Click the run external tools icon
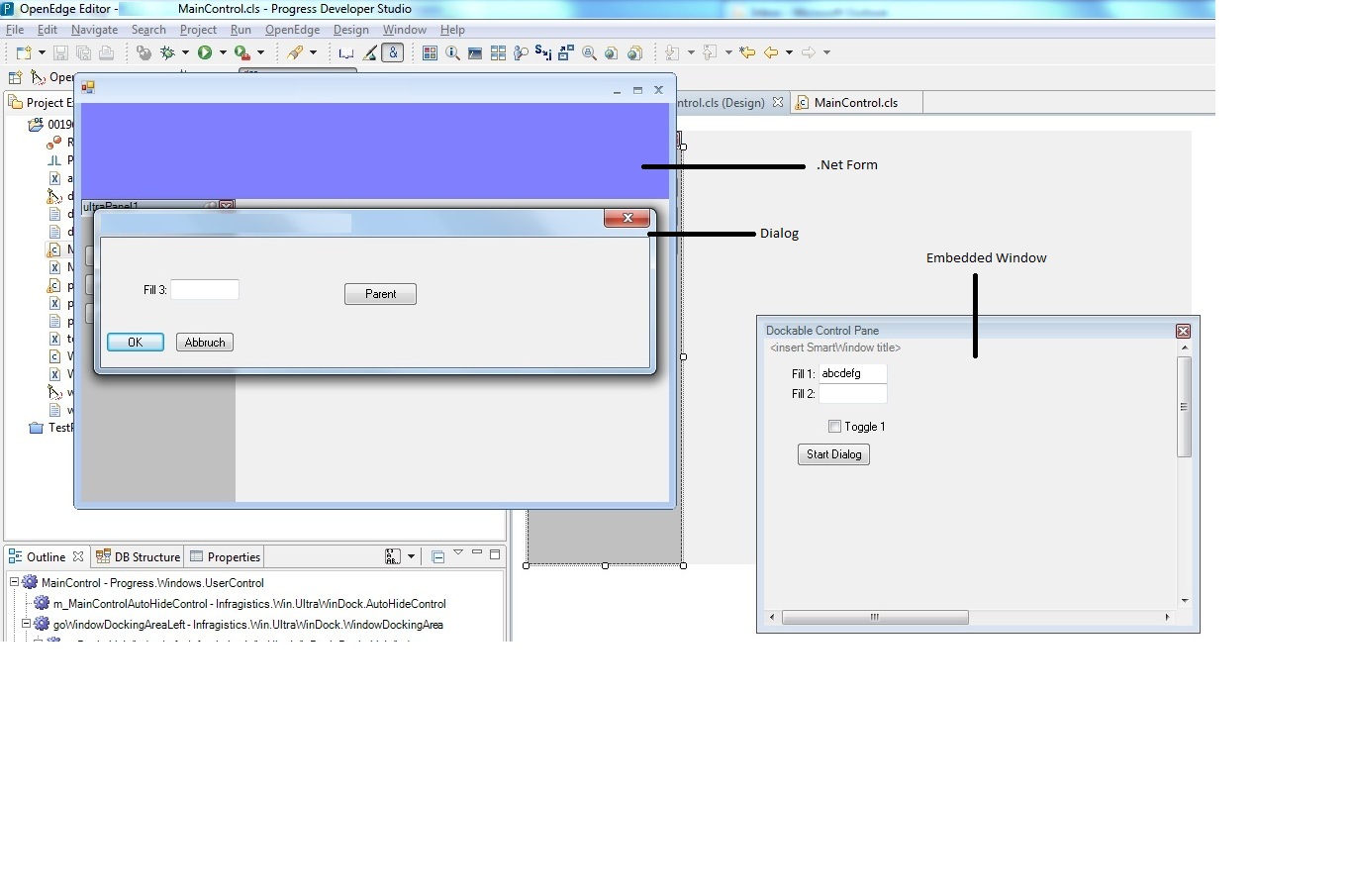The image size is (1350, 894). pos(241,52)
